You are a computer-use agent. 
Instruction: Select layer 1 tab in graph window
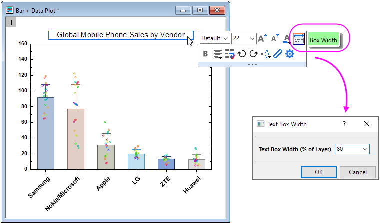point(10,23)
